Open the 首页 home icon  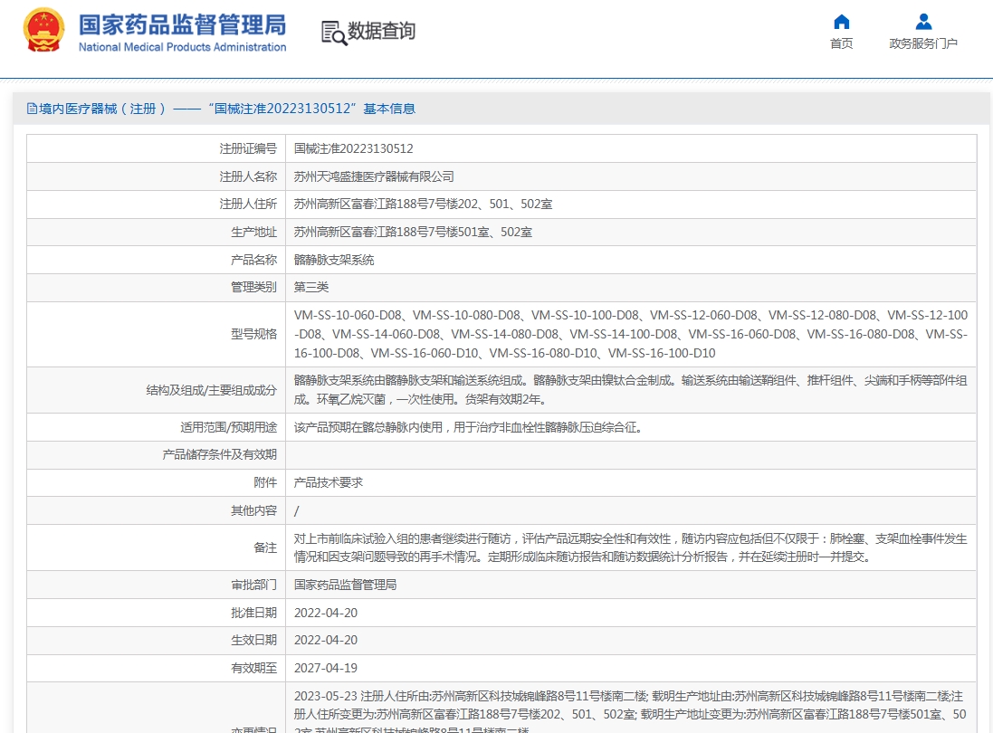(x=841, y=22)
